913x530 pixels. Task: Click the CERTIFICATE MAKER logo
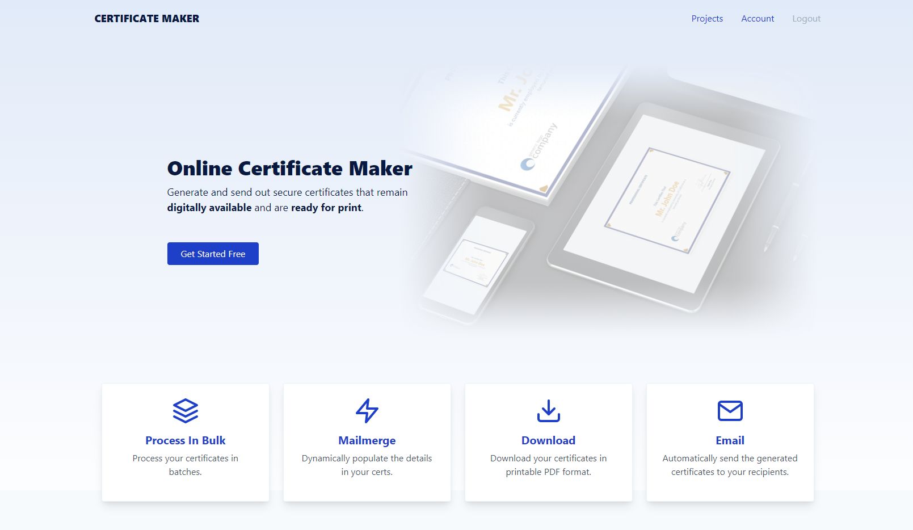[x=146, y=18]
